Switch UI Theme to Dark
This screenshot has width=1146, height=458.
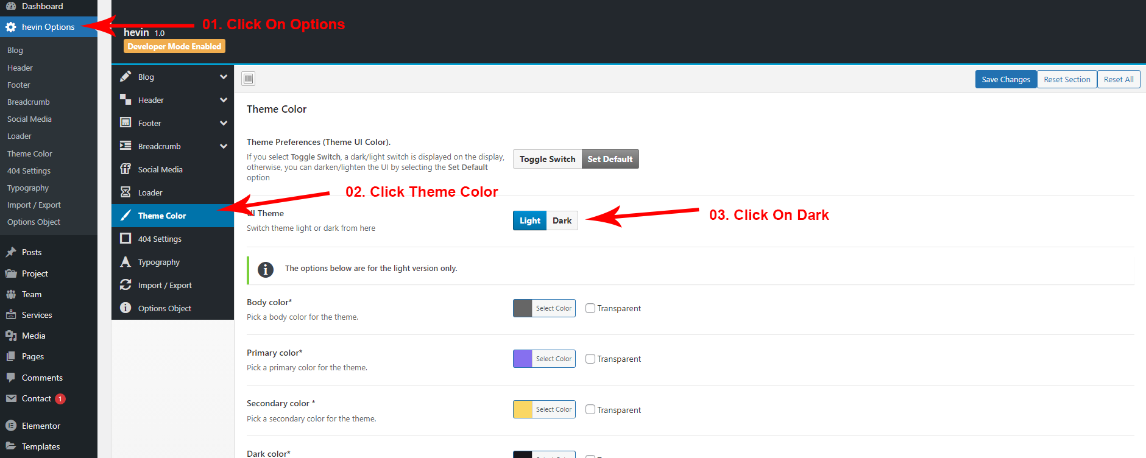click(562, 220)
